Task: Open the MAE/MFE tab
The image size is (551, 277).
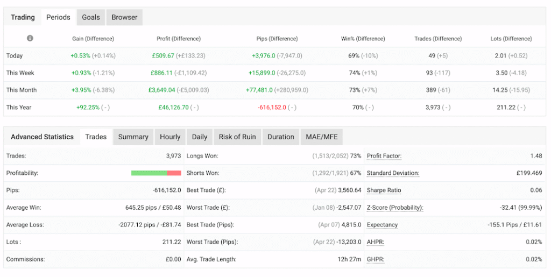Action: coord(321,137)
